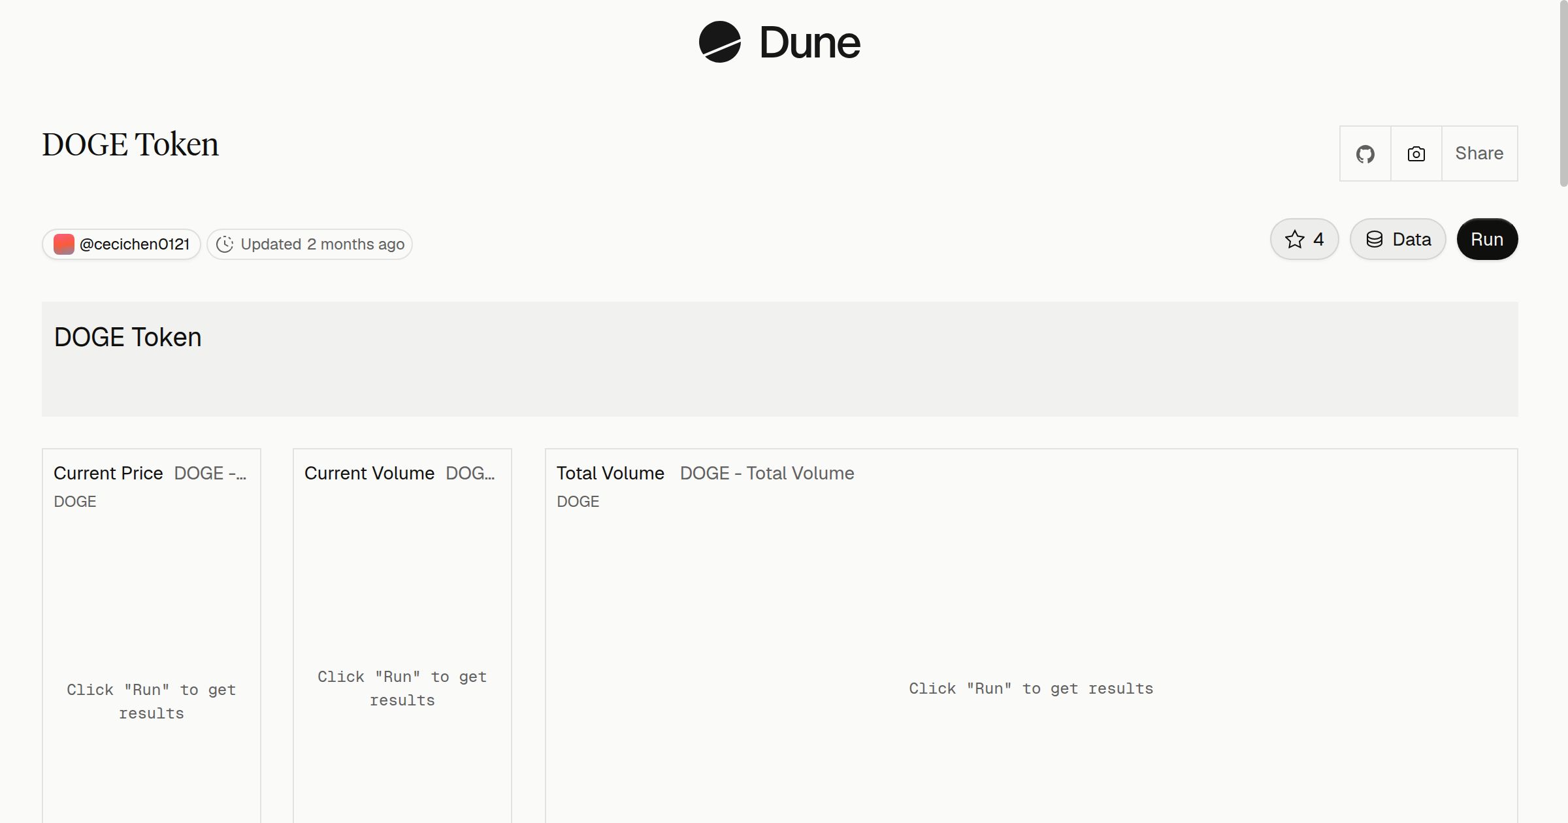Screen dimensions: 1568x823
Task: Star this dashboard with 4 stars
Action: [x=1304, y=239]
